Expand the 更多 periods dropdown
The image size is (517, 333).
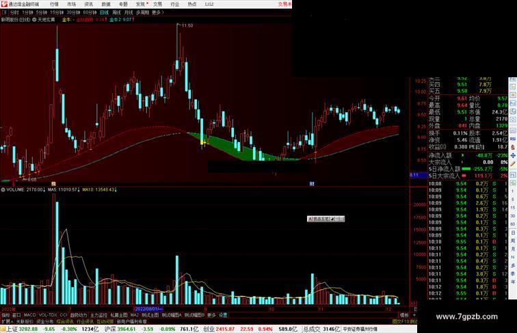[158, 12]
